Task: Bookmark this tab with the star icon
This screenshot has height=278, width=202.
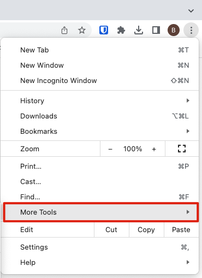Action: coord(82,30)
